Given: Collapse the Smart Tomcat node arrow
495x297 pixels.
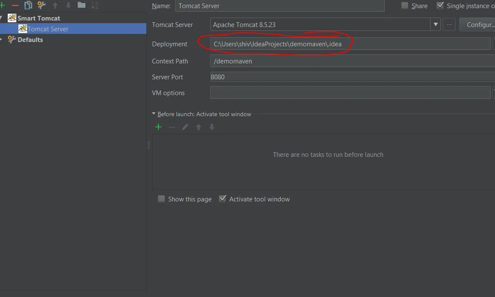Looking at the screenshot, I should (1, 18).
